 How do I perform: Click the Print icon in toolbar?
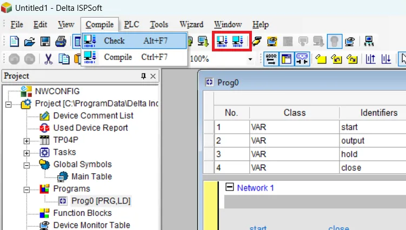(61, 41)
